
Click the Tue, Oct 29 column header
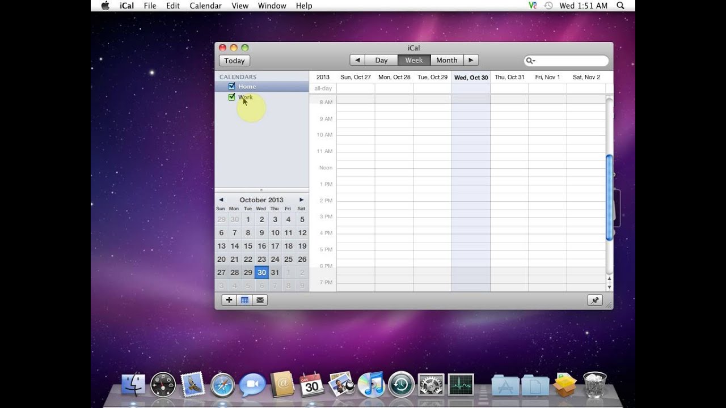(432, 77)
